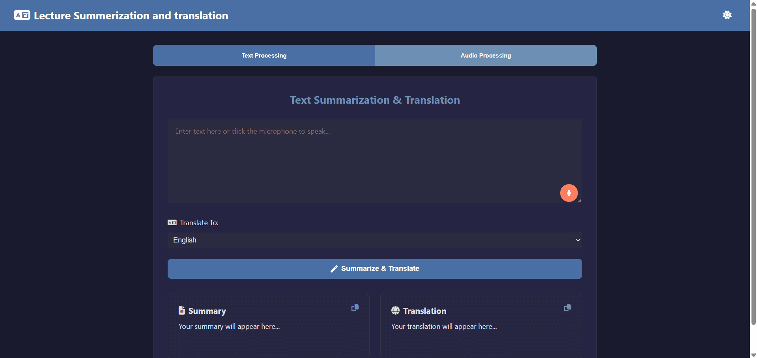
Task: Click the textarea resize handle at its corner
Action: tap(579, 201)
